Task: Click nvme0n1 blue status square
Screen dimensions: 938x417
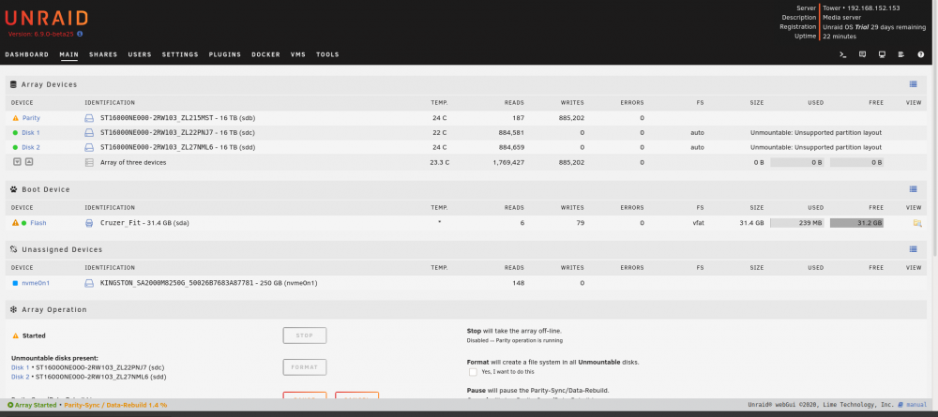Action: pyautogui.click(x=16, y=283)
